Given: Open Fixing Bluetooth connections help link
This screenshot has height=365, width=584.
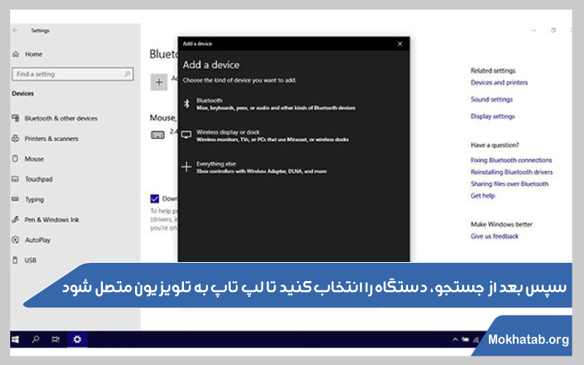Looking at the screenshot, I should point(511,160).
